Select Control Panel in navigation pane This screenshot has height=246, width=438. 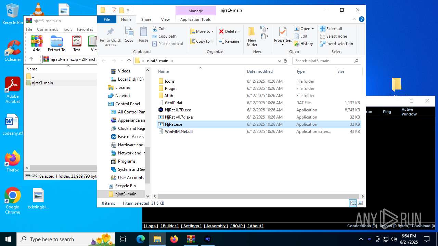point(127,104)
